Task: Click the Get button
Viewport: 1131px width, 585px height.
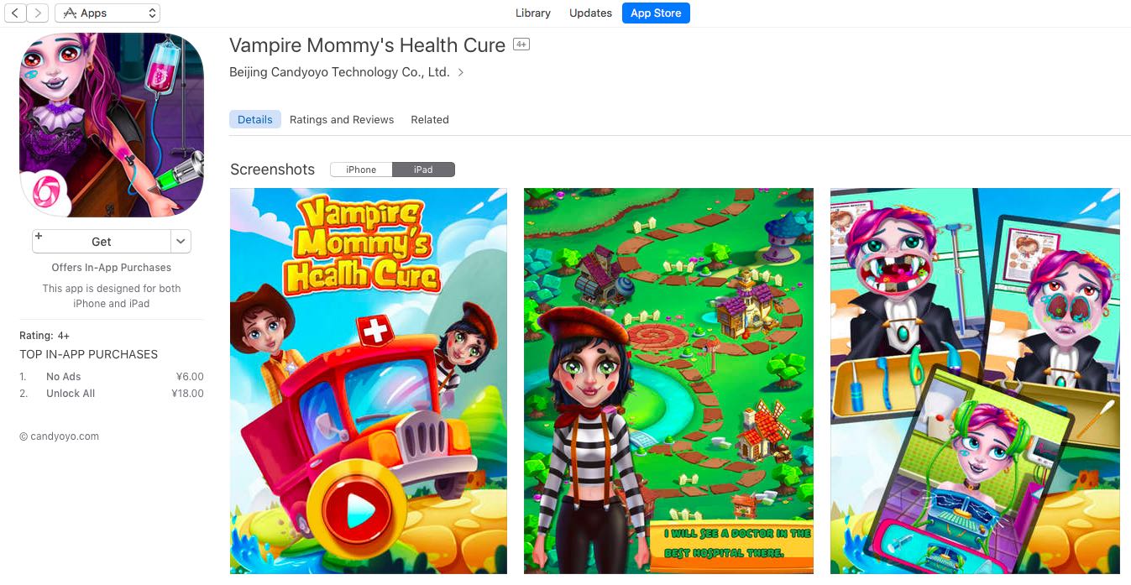Action: (102, 241)
